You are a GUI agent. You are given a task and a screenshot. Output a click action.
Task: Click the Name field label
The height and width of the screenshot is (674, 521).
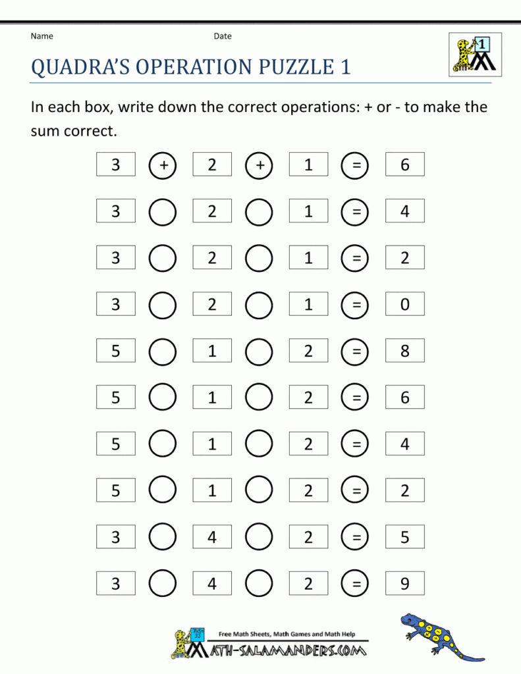coord(42,36)
